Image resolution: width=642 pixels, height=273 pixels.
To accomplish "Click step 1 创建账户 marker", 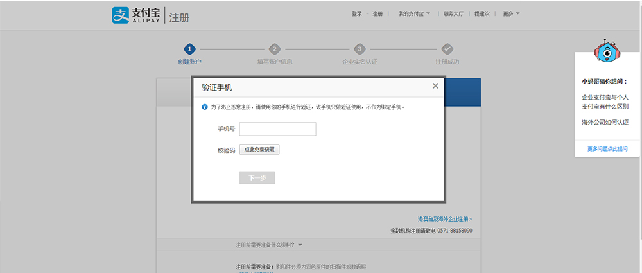I will [189, 49].
